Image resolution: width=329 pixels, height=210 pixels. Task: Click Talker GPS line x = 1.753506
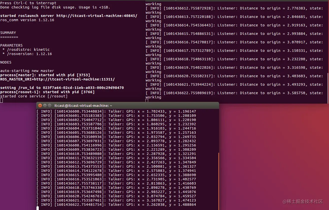coord(116,116)
